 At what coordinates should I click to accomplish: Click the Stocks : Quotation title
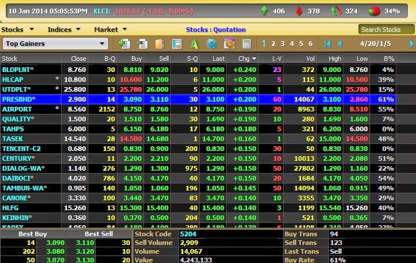pos(216,30)
